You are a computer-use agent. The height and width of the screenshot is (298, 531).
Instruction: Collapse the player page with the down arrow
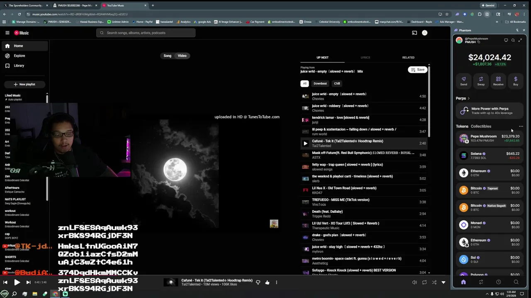pyautogui.click(x=443, y=282)
